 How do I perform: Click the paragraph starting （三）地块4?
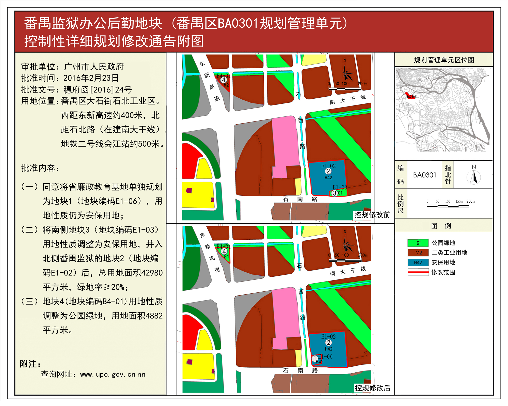91,316
